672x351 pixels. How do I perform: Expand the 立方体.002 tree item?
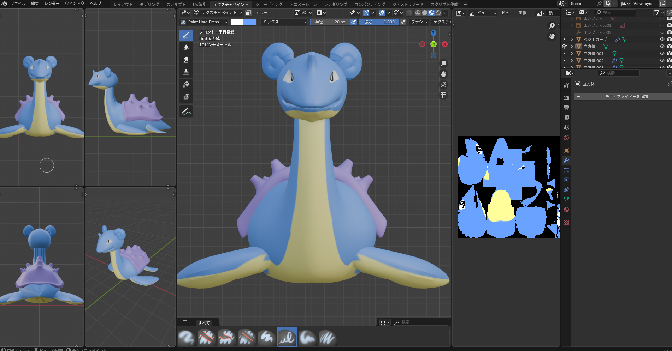(572, 60)
